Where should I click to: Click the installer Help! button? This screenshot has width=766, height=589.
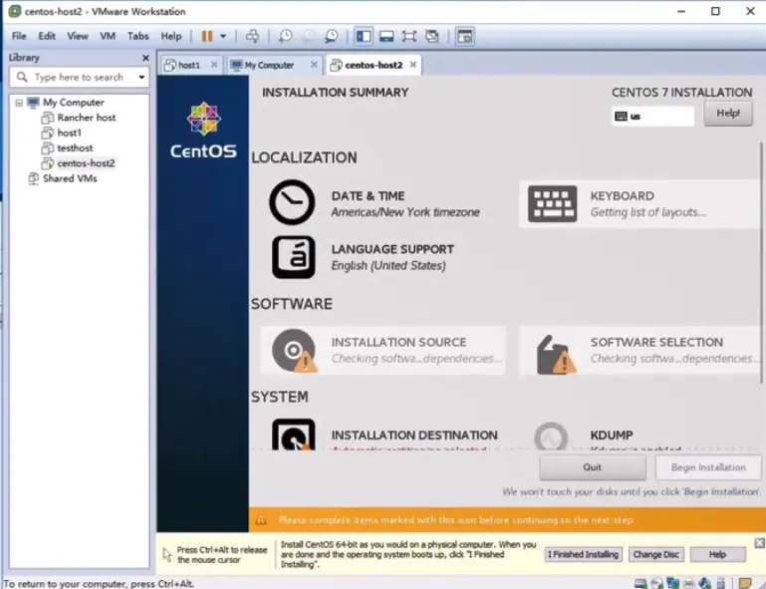pyautogui.click(x=728, y=114)
